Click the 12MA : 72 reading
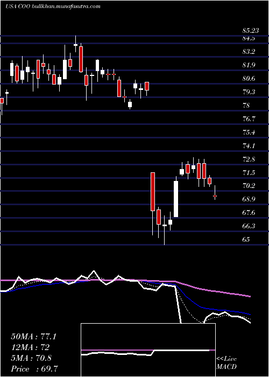The image size is (269, 377). click(30, 347)
